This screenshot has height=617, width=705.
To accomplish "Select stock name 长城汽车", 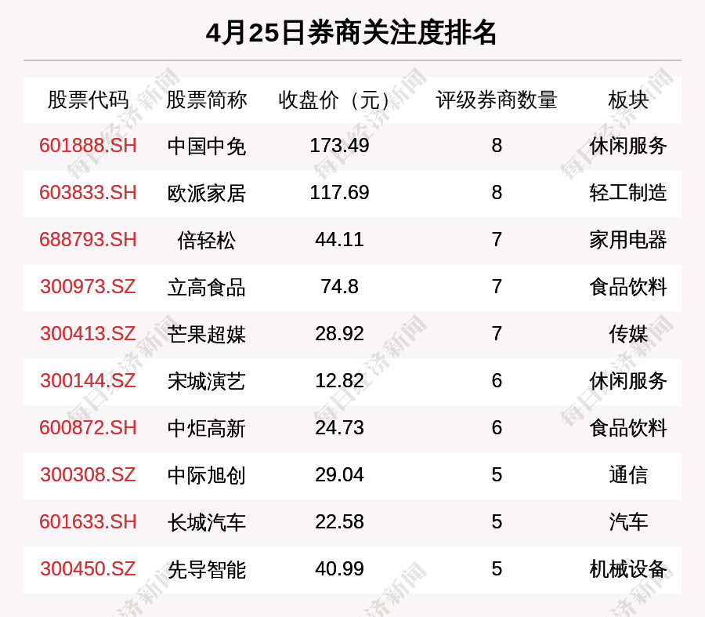I will pyautogui.click(x=206, y=522).
